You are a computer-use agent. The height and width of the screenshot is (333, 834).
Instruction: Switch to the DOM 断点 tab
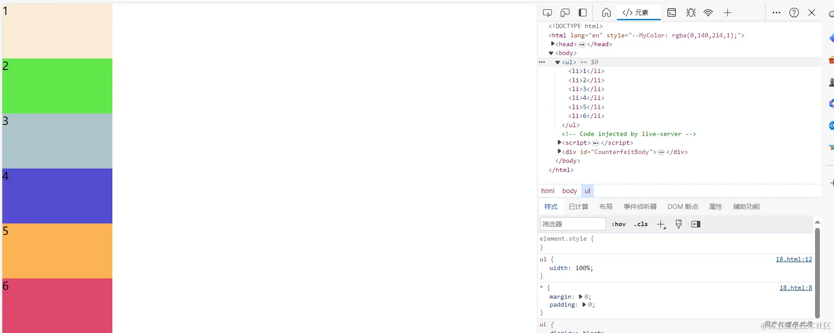(683, 206)
